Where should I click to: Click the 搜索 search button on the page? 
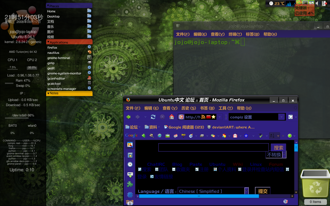[278, 148]
